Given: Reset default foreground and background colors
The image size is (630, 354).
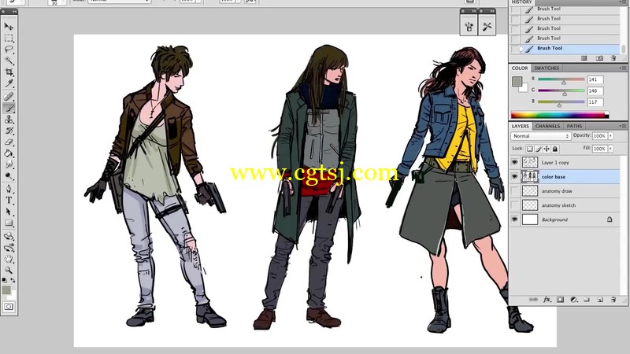Looking at the screenshot, I should [x=4, y=280].
